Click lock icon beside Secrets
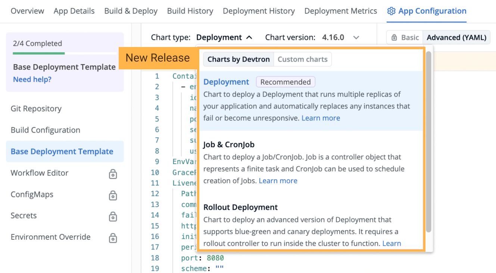 click(113, 216)
